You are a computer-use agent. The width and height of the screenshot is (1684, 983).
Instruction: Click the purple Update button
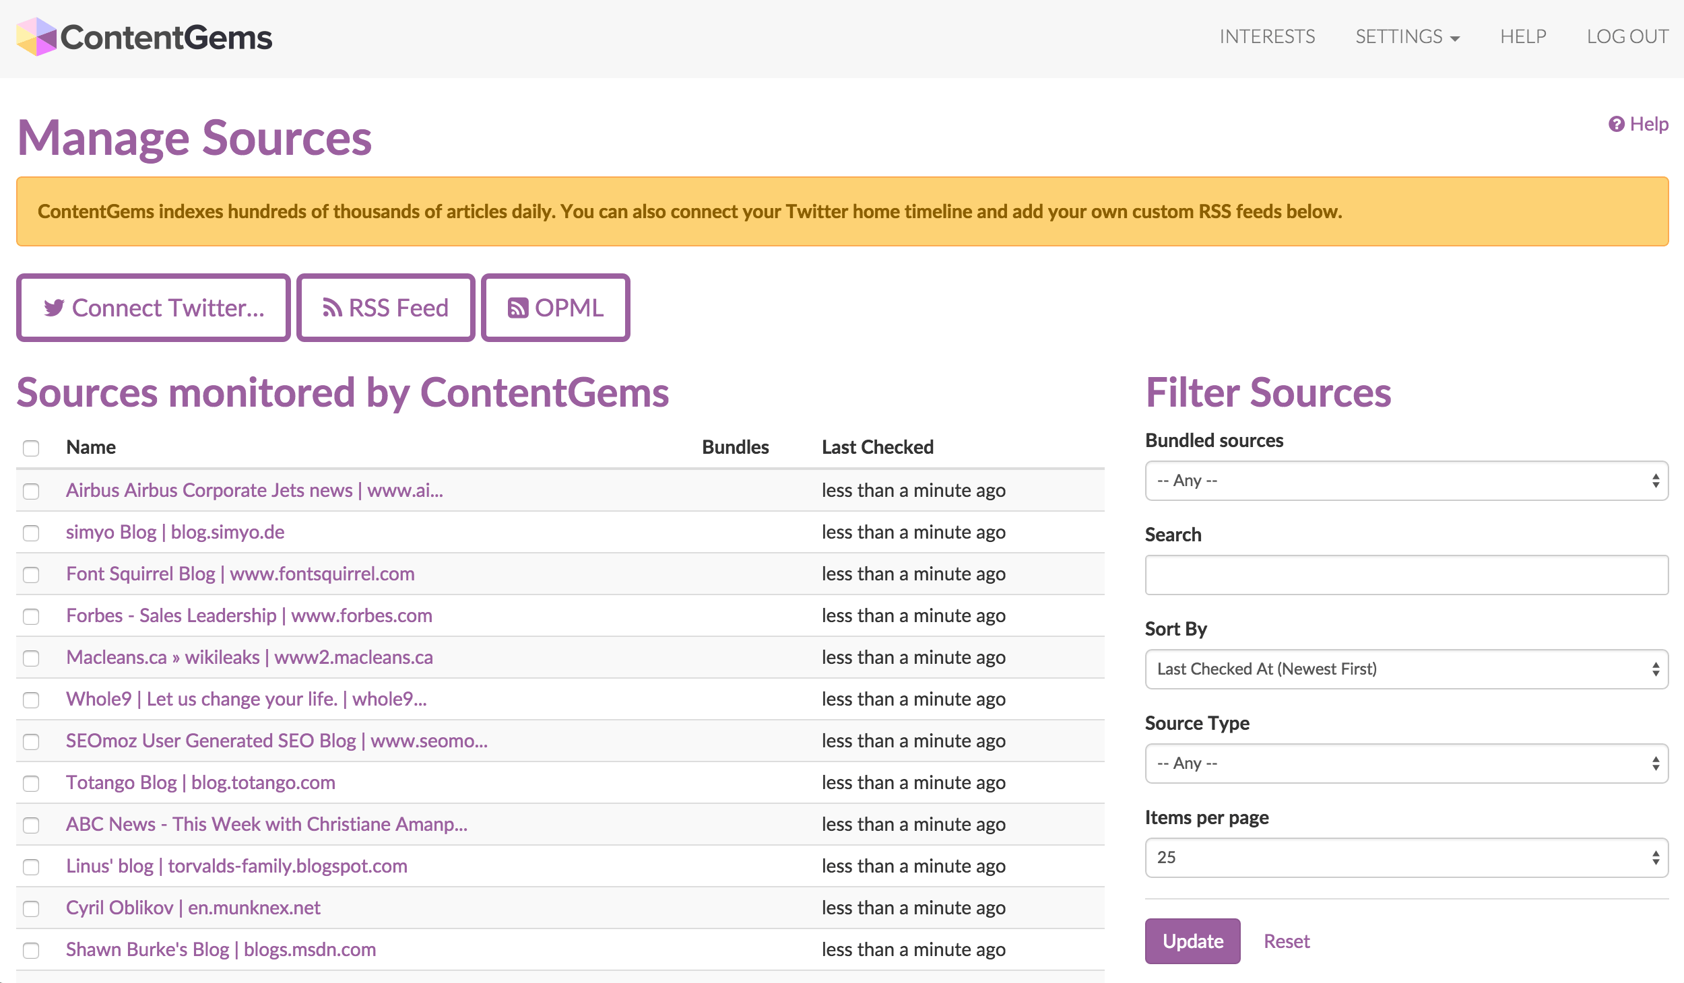tap(1192, 941)
